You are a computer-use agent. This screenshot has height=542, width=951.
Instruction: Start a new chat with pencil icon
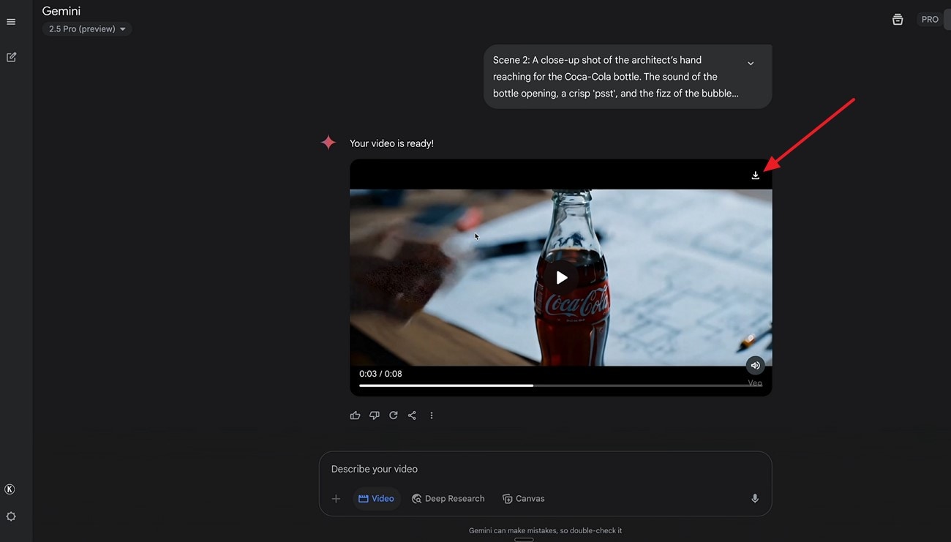point(11,57)
